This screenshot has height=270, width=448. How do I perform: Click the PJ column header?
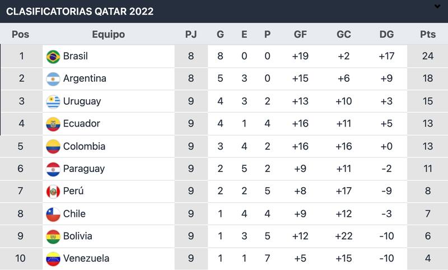point(191,34)
